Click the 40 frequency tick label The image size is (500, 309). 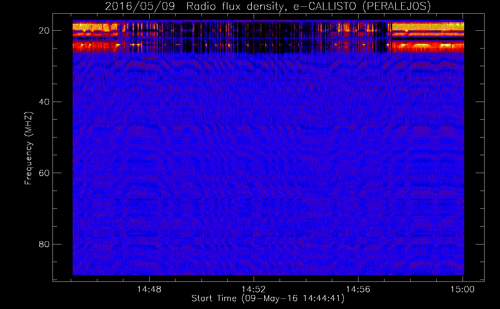click(44, 102)
